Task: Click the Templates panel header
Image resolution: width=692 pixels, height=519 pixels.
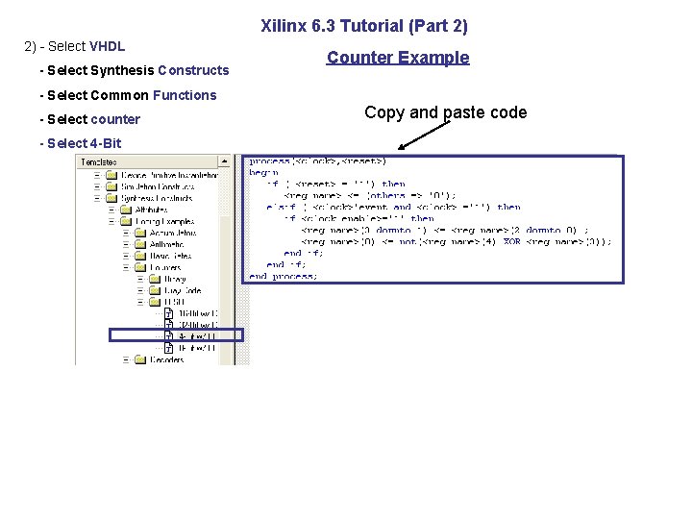Action: [x=147, y=162]
